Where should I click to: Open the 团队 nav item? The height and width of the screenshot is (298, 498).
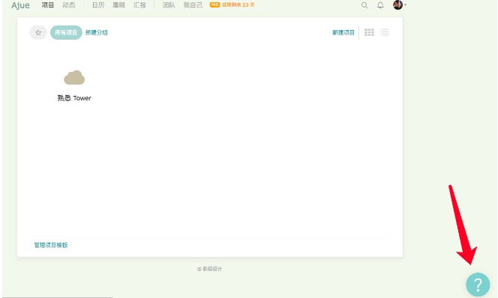coord(169,5)
